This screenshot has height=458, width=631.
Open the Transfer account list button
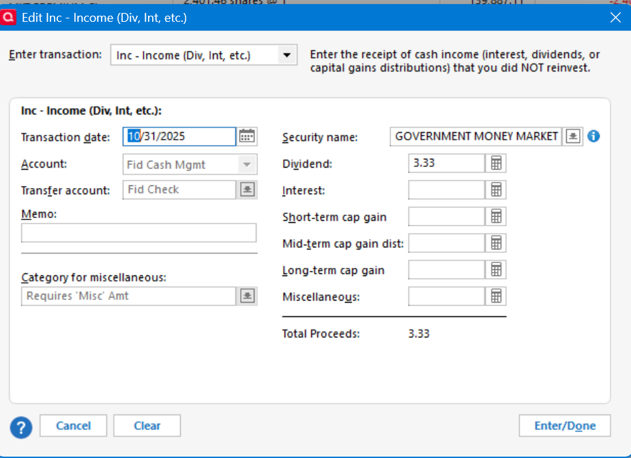(247, 189)
